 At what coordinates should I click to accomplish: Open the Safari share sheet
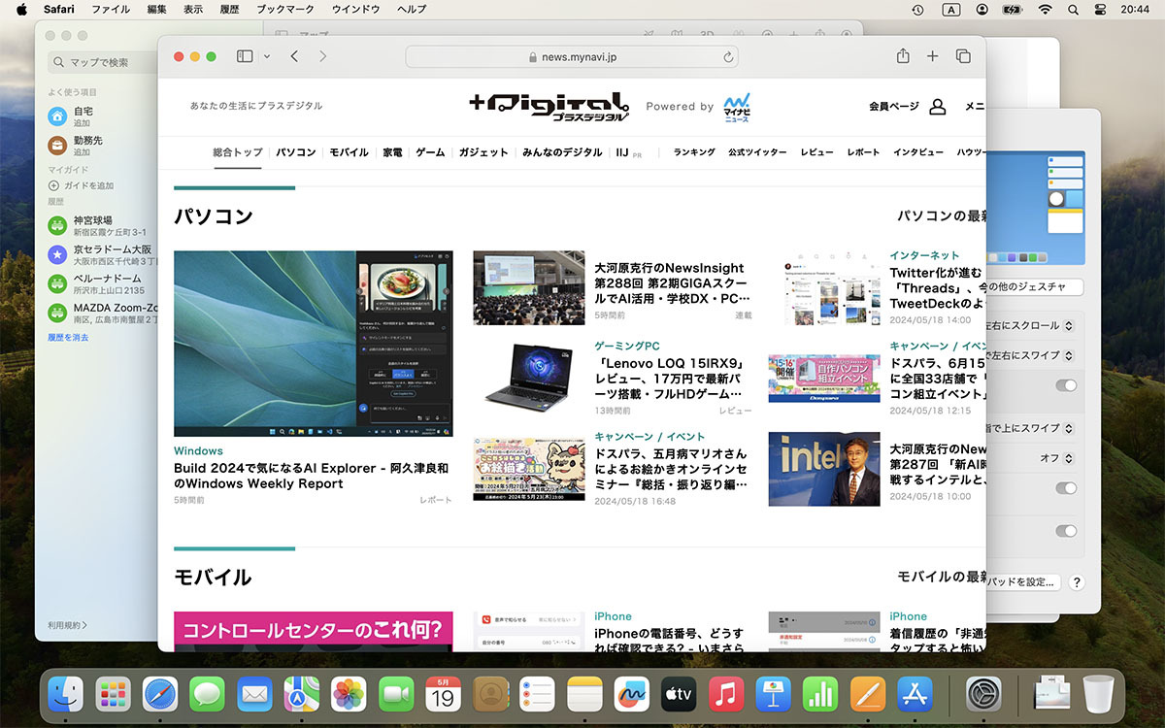click(903, 56)
